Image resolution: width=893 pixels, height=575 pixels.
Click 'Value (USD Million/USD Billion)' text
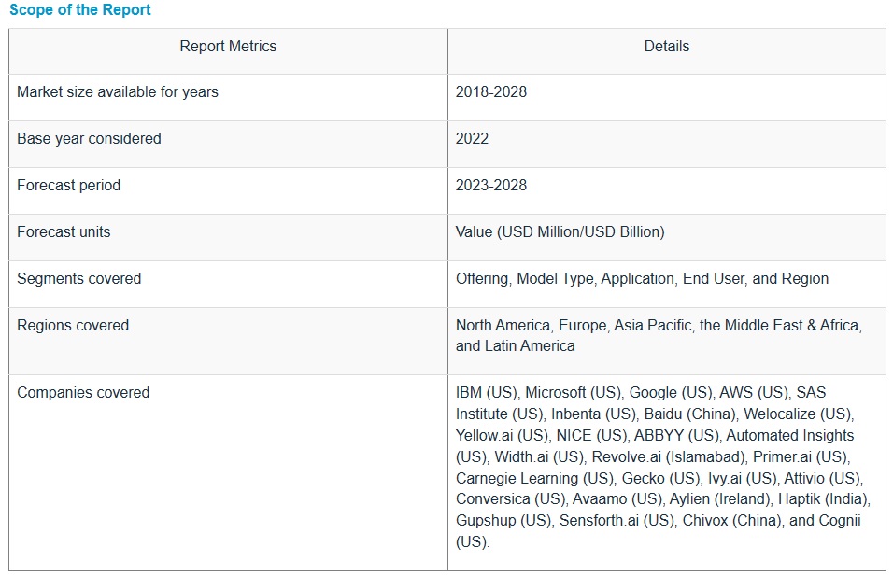click(560, 232)
